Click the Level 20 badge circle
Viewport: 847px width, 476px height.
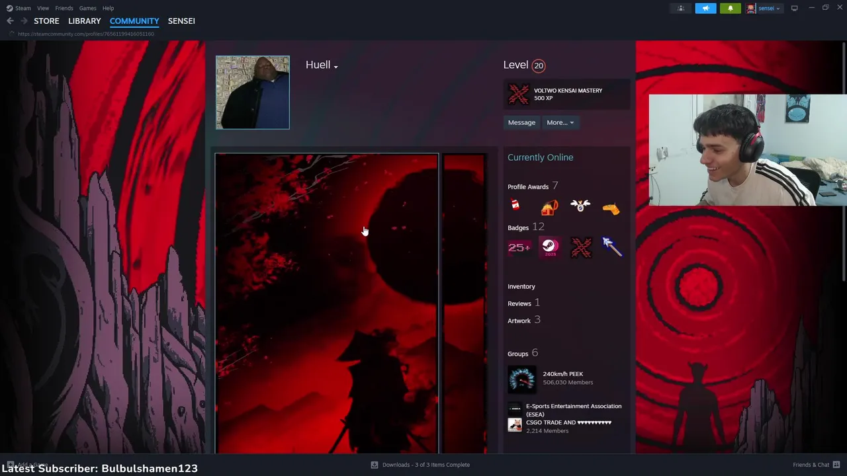[539, 65]
